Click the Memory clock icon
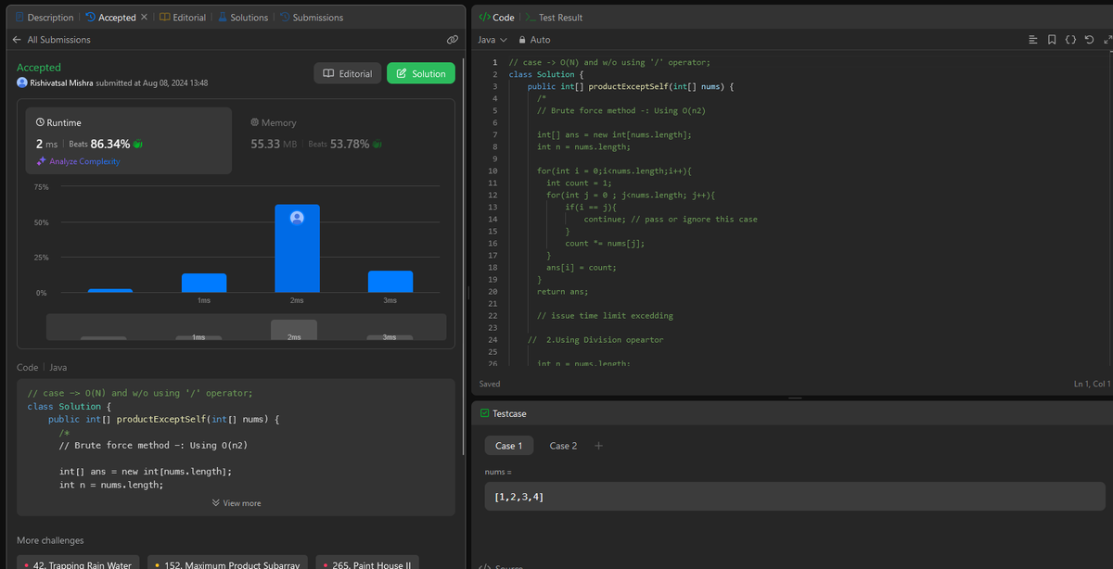 [255, 122]
